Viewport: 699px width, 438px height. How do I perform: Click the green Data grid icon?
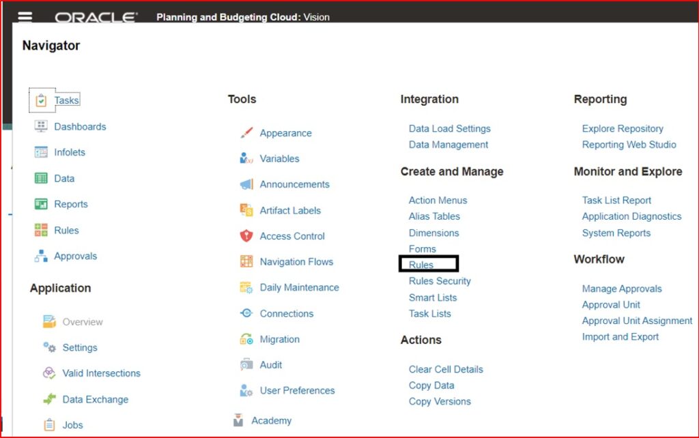tap(41, 178)
